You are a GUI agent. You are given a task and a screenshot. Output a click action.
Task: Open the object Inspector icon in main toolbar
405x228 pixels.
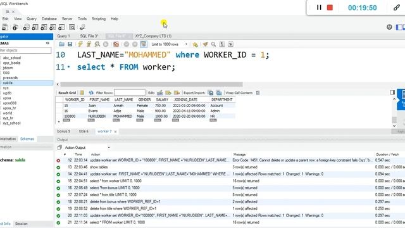pos(15,27)
